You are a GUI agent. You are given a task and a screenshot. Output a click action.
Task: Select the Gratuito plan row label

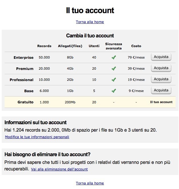(25, 102)
